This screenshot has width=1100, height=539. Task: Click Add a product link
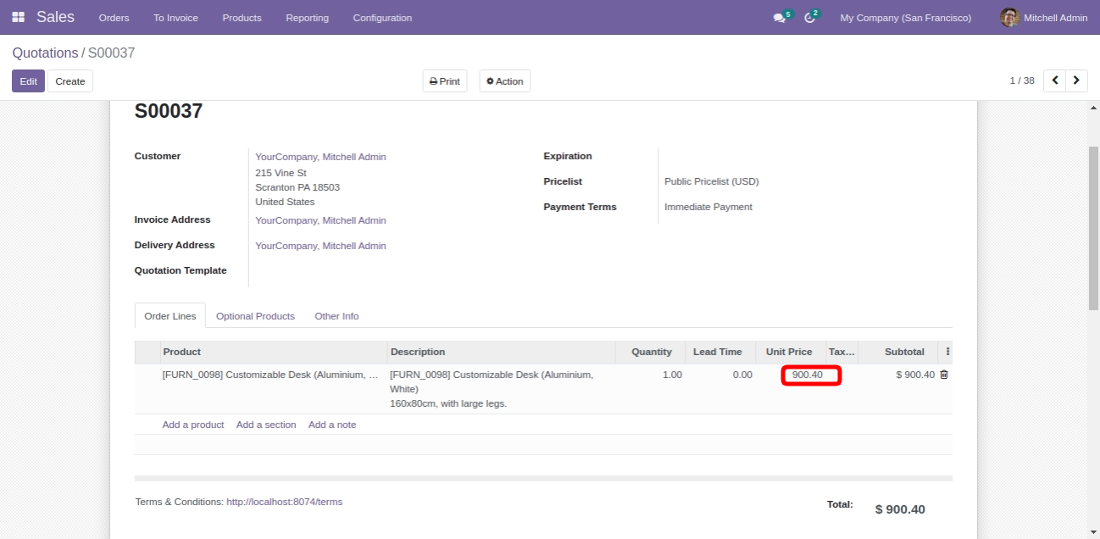(x=193, y=425)
